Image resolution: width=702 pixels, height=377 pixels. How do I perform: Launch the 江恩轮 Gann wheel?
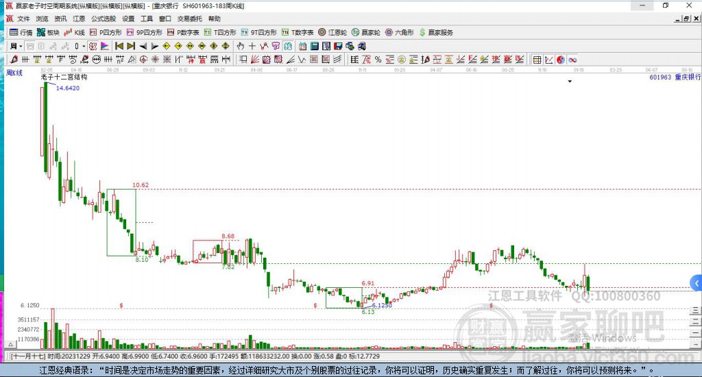[x=332, y=32]
